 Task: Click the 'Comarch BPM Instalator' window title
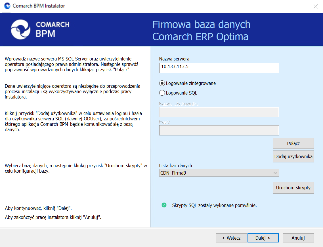point(39,6)
